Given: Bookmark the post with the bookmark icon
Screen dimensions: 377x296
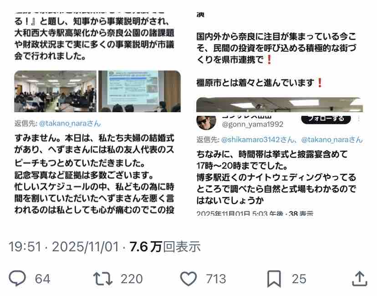Looking at the screenshot, I should [x=274, y=279].
